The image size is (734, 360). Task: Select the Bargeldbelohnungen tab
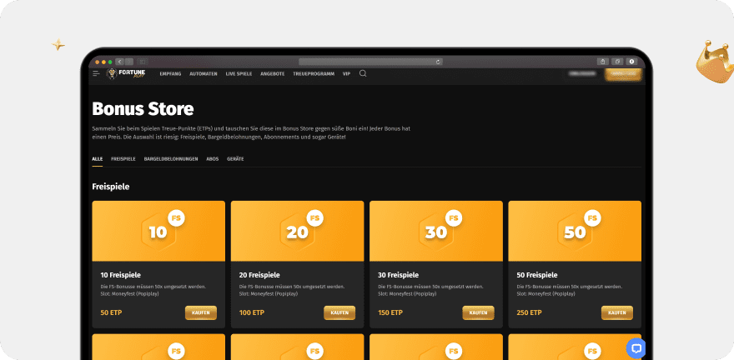(171, 158)
